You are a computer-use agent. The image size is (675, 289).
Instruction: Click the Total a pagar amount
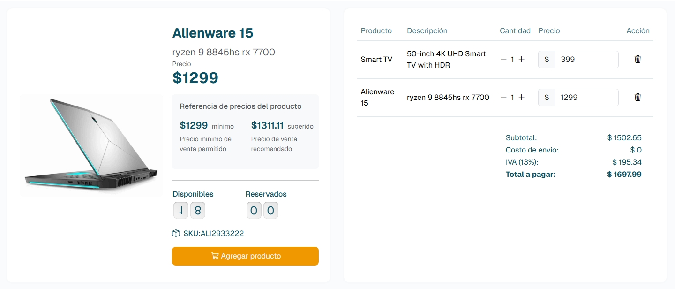click(x=624, y=174)
